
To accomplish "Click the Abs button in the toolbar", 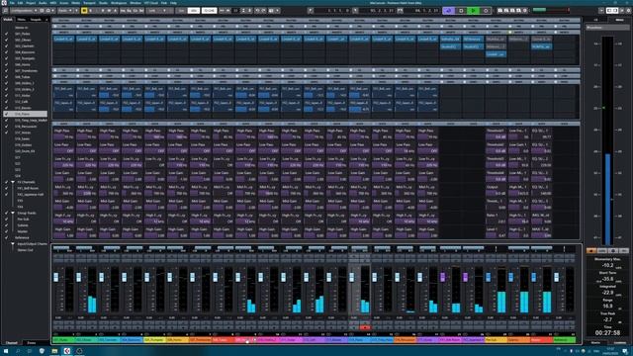I will click(194, 11).
